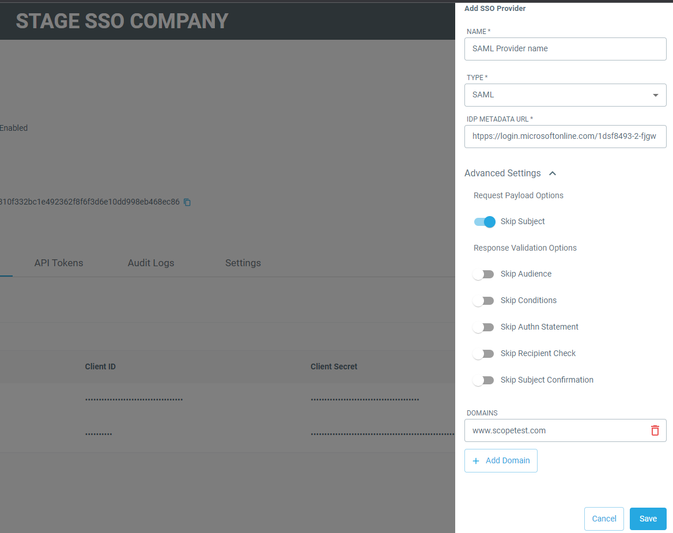Screen dimensions: 673x533
Task: Click the Add Domain button label
Action: (508, 460)
